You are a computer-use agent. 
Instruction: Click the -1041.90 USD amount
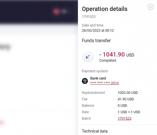116,54
